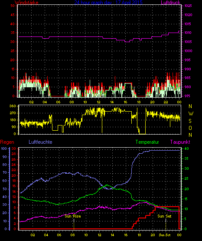The width and height of the screenshot is (202, 241).
Task: Click the 'Regen' legend label
Action: [7, 142]
